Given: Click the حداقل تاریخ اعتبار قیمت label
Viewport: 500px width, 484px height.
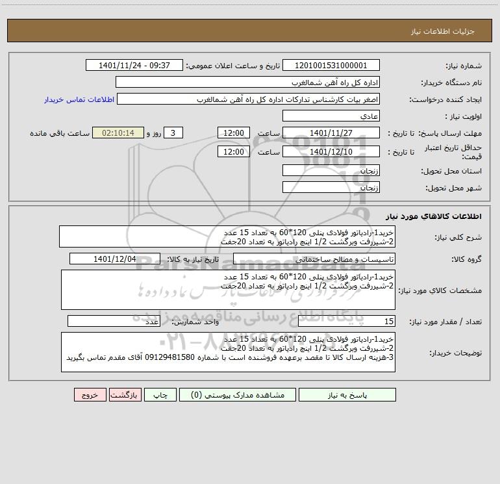Looking at the screenshot, I should [453, 152].
